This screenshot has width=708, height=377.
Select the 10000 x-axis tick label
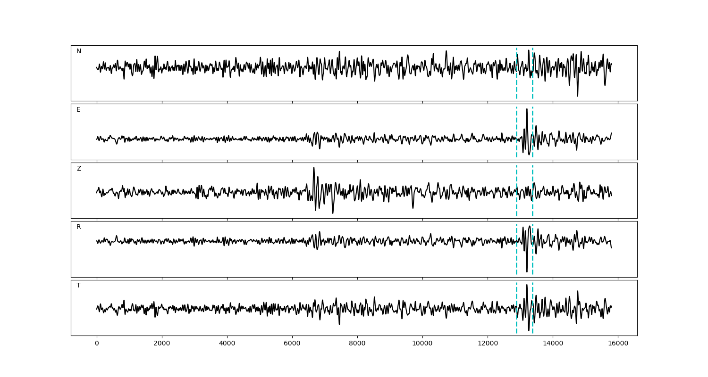[x=422, y=344]
